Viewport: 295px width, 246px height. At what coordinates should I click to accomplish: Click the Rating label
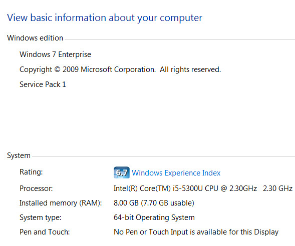click(31, 172)
